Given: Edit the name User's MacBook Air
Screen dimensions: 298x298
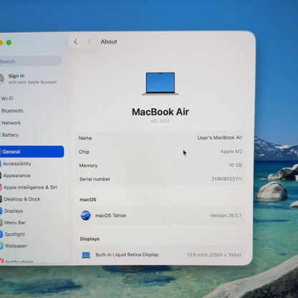Looking at the screenshot, I should pos(220,138).
